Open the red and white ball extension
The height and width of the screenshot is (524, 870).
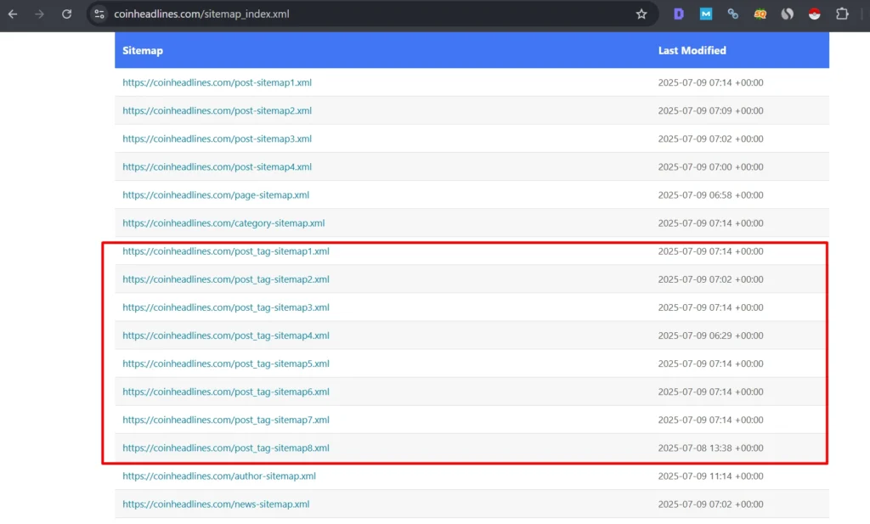(815, 14)
